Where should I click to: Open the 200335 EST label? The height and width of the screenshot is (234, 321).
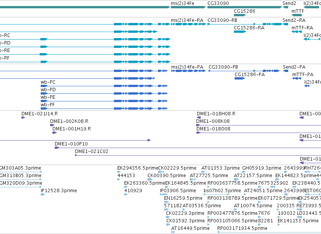pos(286,206)
